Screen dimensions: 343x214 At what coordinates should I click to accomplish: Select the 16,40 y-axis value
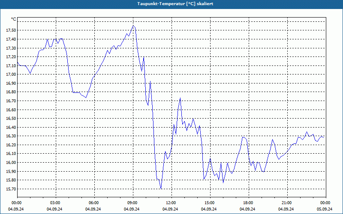point(10,127)
